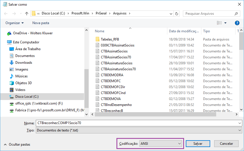
Task: Click the forward navigation arrow
Action: [x=14, y=14]
